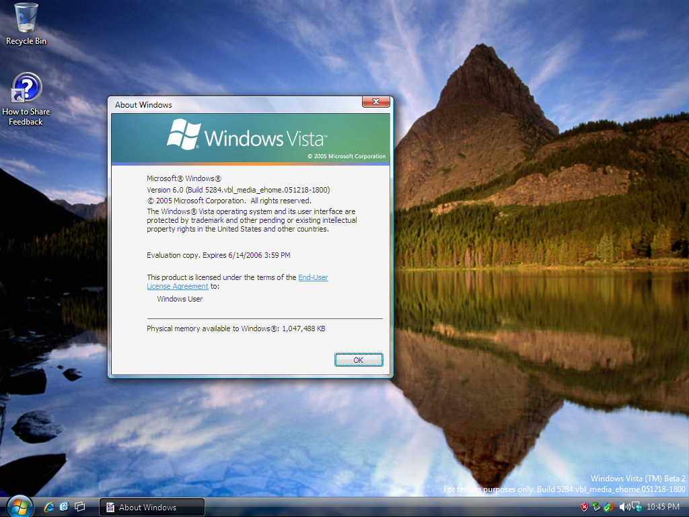Close the About Windows dialog
Screen dimensions: 689x517
pyautogui.click(x=375, y=102)
